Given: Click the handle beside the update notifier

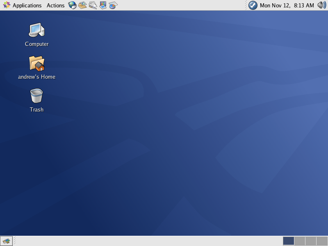Looking at the screenshot, I should pyautogui.click(x=246, y=5).
